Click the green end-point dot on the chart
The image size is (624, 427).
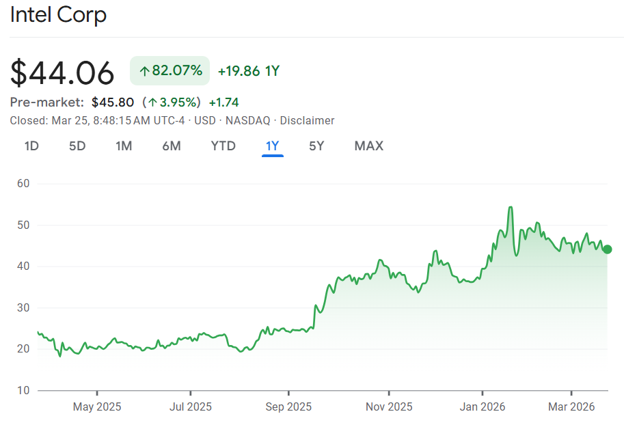tap(607, 249)
